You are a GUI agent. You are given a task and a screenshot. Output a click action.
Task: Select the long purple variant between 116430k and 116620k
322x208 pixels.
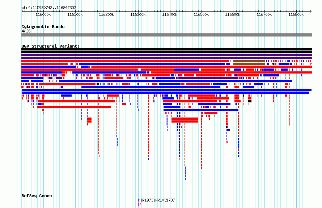(208, 78)
